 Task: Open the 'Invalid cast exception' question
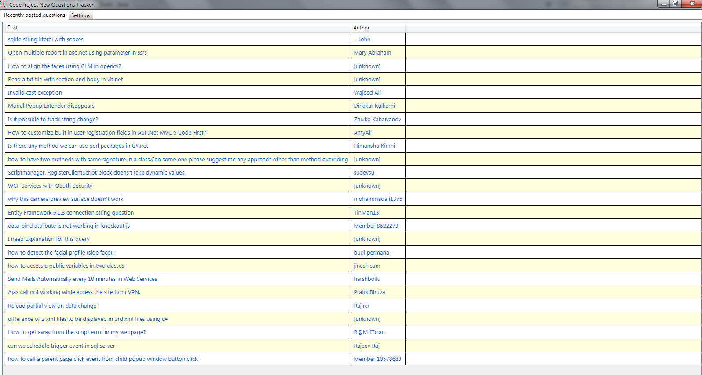[35, 93]
